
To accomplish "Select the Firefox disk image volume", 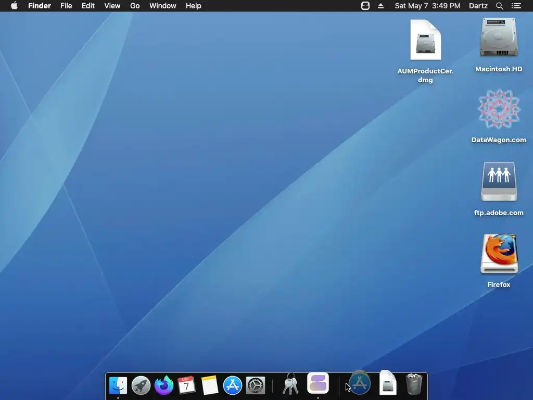I will pyautogui.click(x=499, y=254).
